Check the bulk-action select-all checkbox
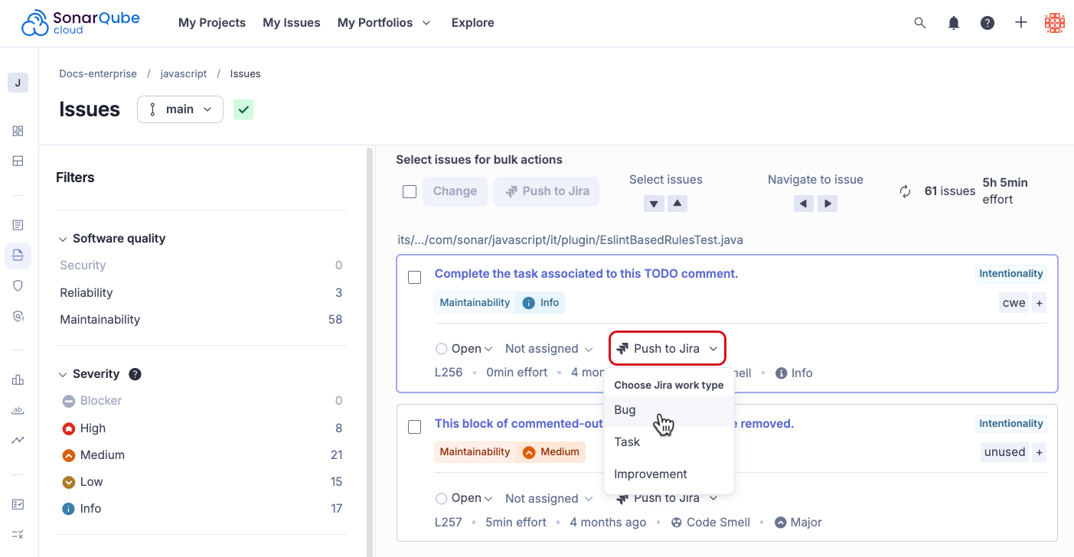Screen dimensions: 1074x557 coord(410,191)
